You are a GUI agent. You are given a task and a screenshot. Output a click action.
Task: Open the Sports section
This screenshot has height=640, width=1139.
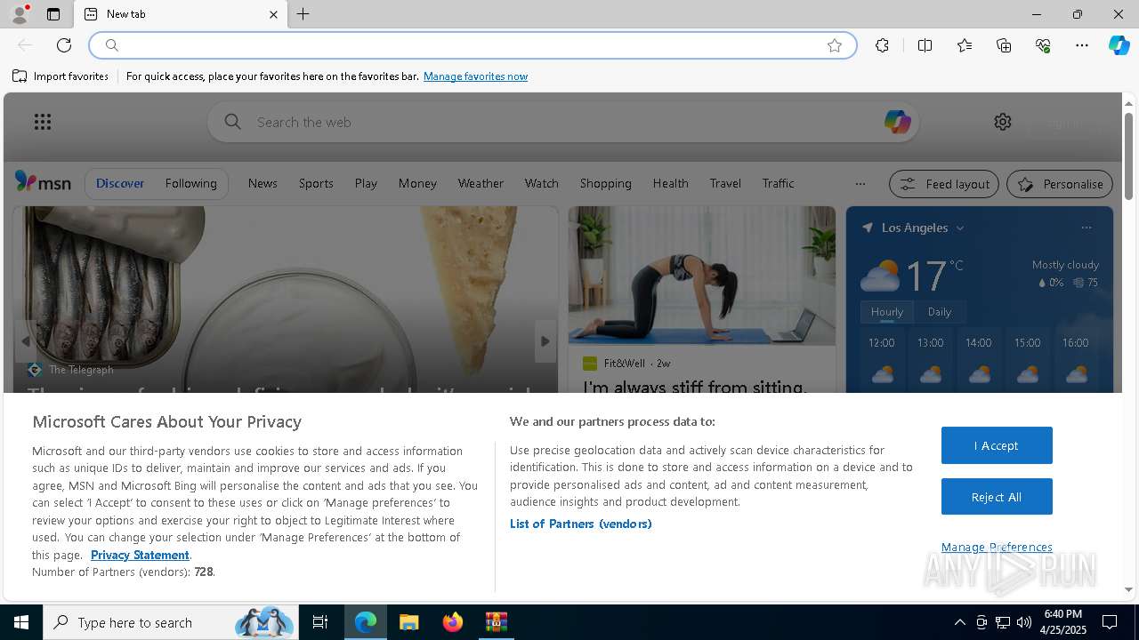(x=316, y=183)
